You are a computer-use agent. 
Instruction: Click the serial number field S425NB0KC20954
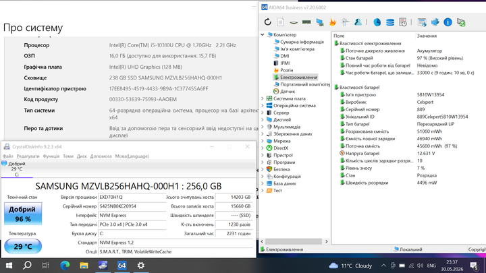coord(132,206)
